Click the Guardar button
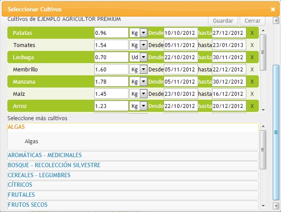Viewport: 281px width, 212px height. click(223, 21)
